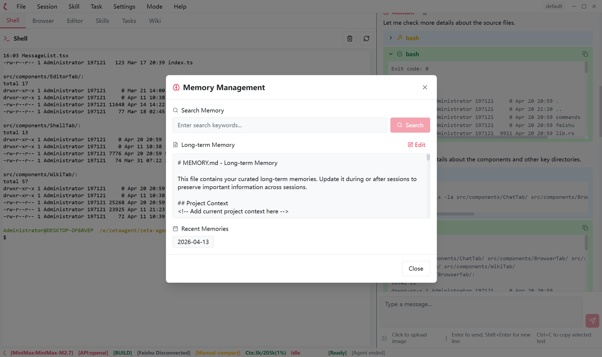The image size is (602, 357).
Task: Delete the Assistant message with trash icon
Action: pos(425,12)
